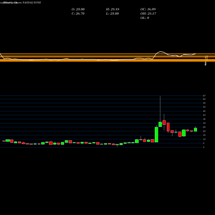Screen dimensions: 215x215
Task: Click the 3 price axis label
Action: (x=203, y=147)
